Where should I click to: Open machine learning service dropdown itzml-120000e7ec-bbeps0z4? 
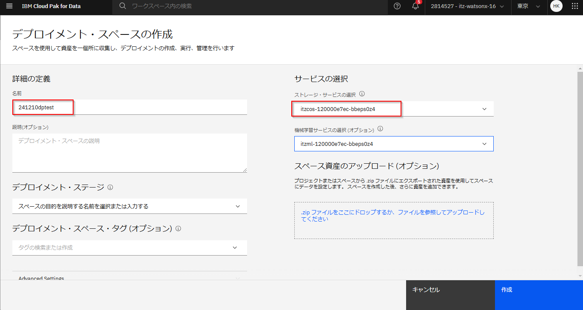pos(394,144)
